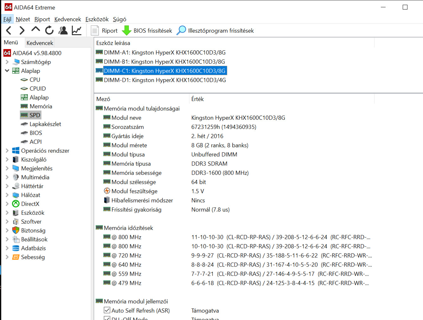Select the Modul feszültsége row

[234, 191]
